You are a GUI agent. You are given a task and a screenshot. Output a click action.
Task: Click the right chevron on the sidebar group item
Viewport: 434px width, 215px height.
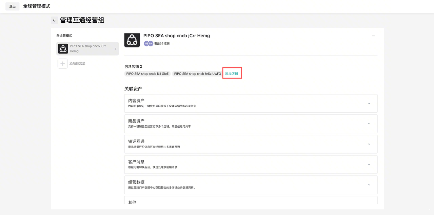[115, 49]
